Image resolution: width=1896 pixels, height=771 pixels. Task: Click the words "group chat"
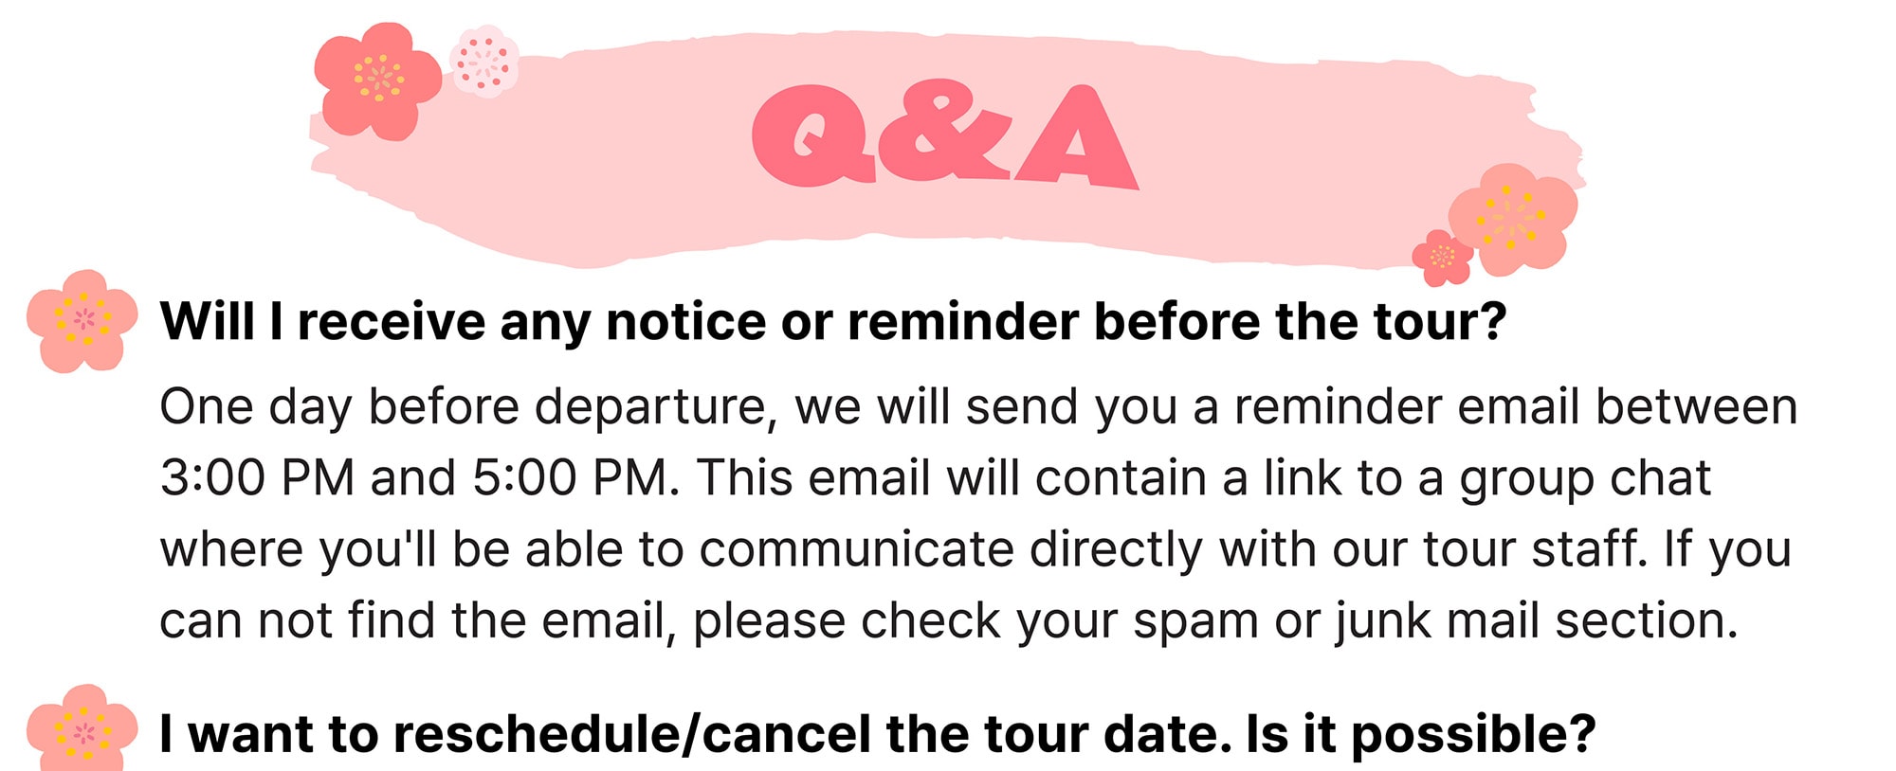(1585, 478)
